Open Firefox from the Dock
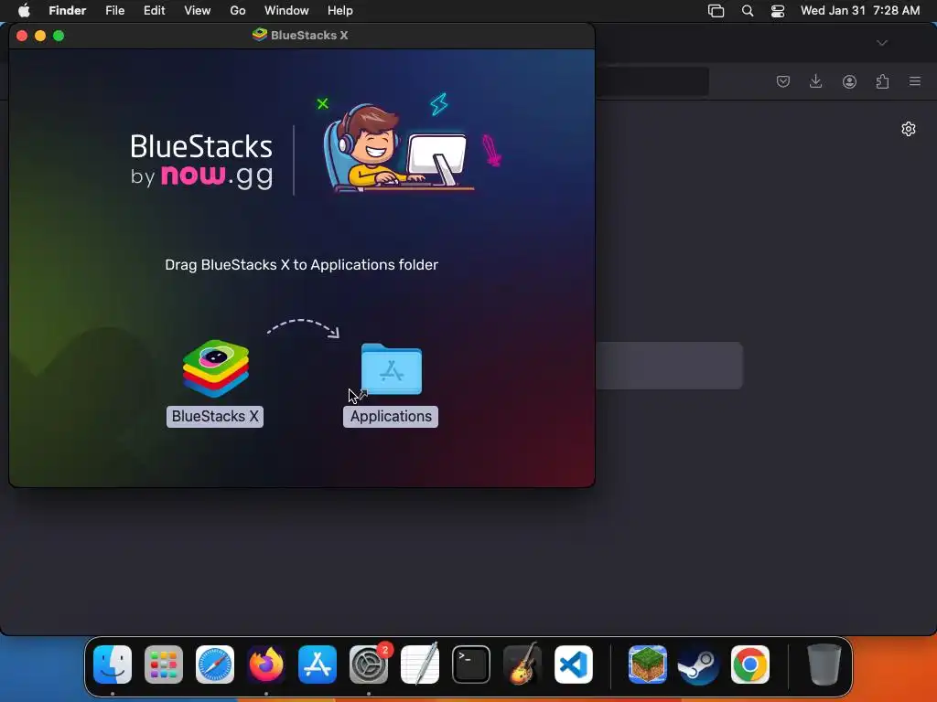The width and height of the screenshot is (937, 702). [x=266, y=665]
